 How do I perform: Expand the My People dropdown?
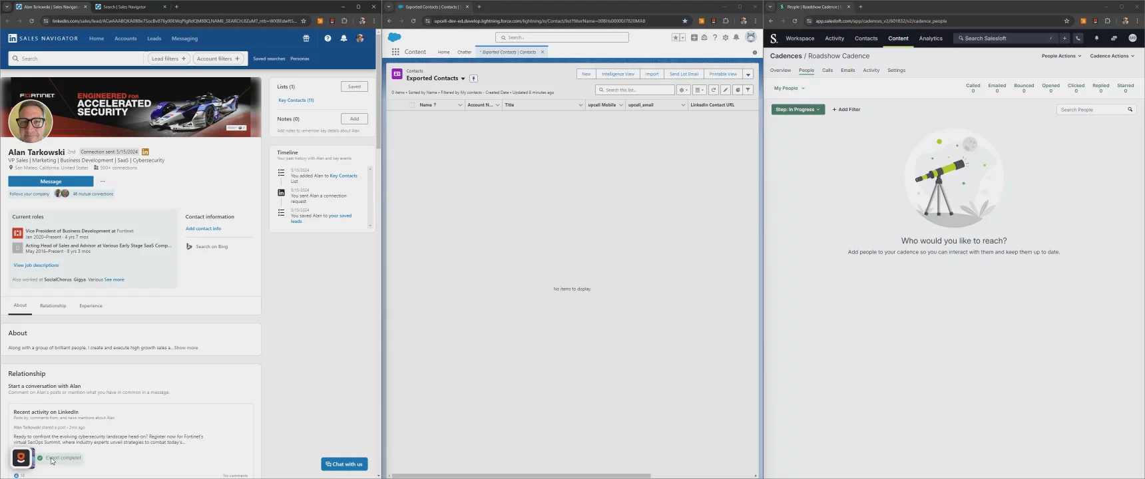[x=789, y=88]
